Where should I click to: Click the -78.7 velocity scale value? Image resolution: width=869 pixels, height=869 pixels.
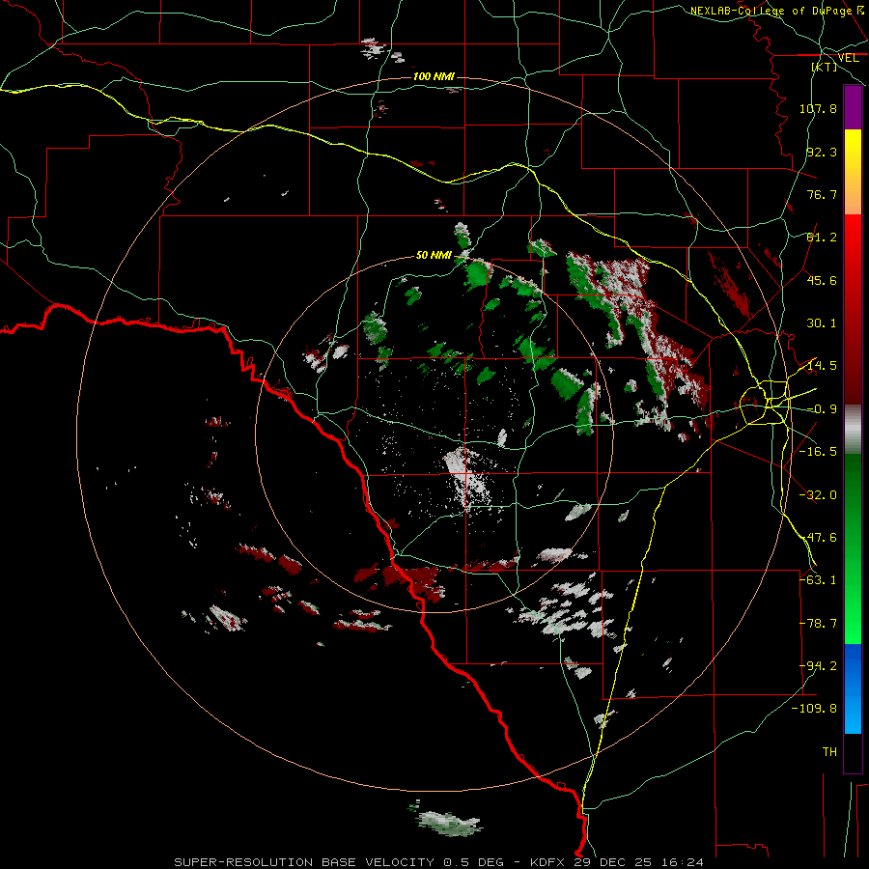(x=818, y=624)
